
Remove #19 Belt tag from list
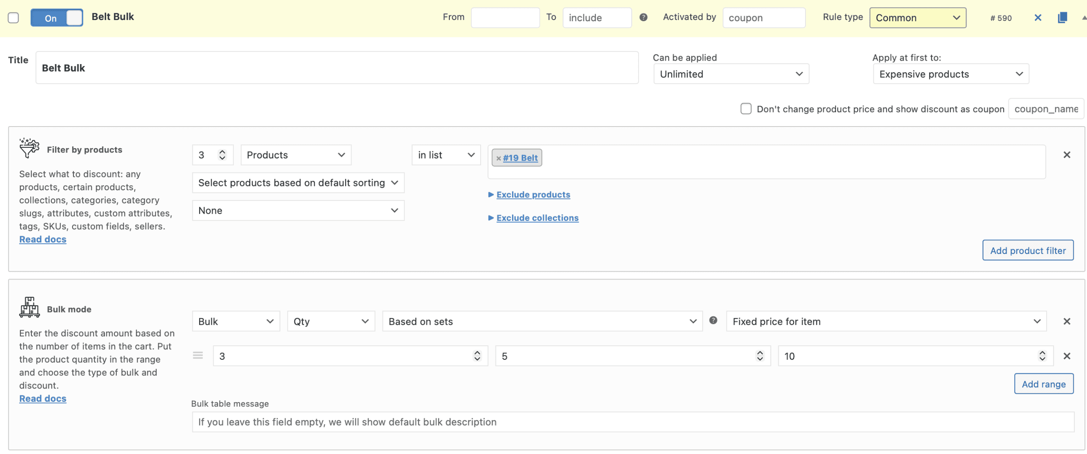[x=498, y=158]
